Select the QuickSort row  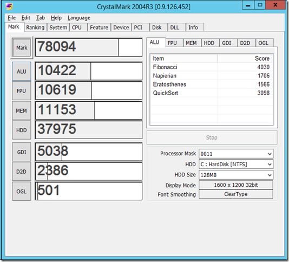[x=211, y=93]
